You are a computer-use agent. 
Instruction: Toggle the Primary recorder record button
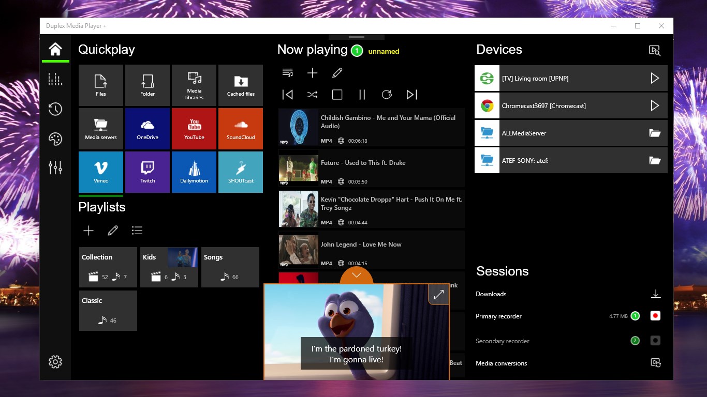click(655, 316)
